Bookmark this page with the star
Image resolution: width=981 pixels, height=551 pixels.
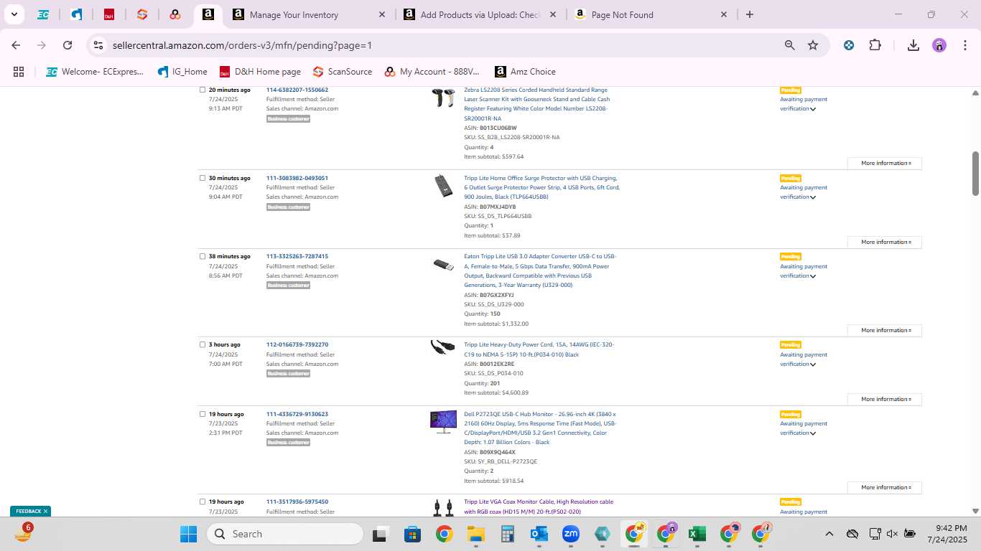(813, 45)
